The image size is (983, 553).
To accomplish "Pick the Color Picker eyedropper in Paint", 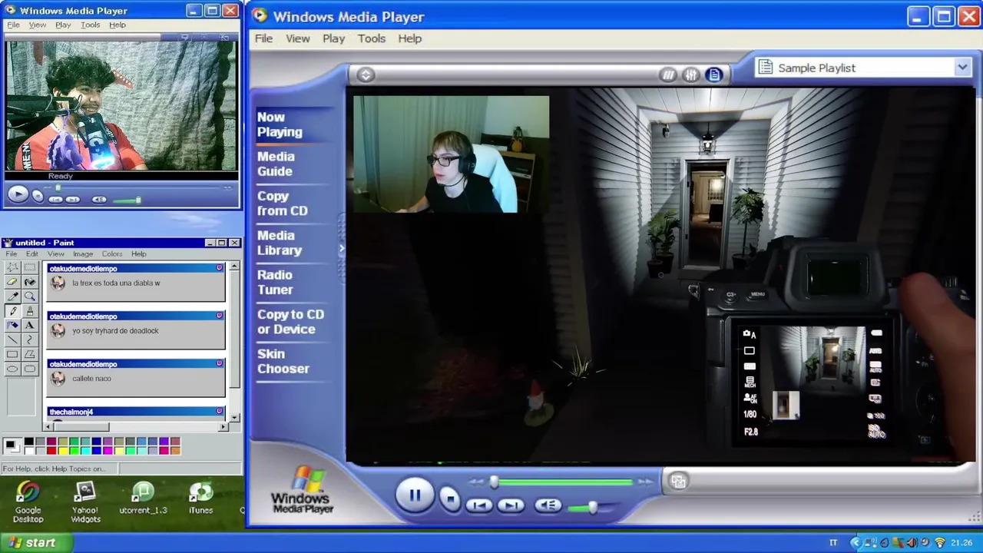I will point(12,296).
